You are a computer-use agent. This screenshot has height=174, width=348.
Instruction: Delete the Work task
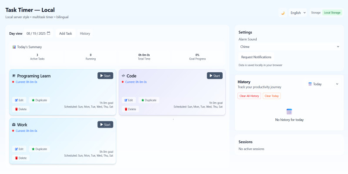[20, 158]
